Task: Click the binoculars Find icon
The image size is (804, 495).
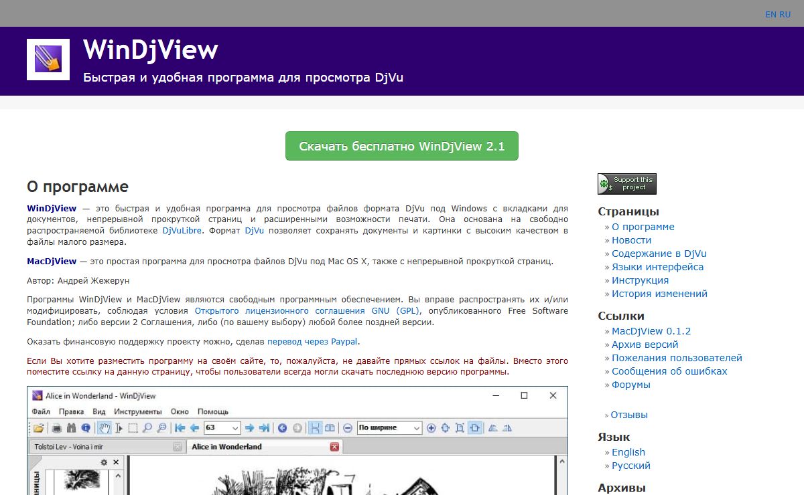Action: 71,428
